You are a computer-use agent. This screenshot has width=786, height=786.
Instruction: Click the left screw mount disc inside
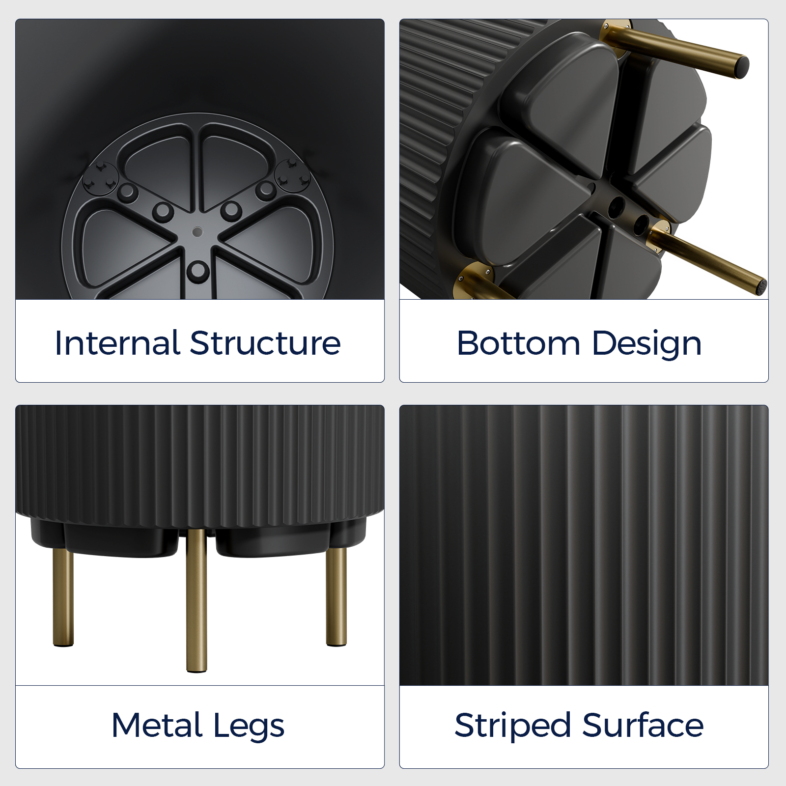click(101, 178)
